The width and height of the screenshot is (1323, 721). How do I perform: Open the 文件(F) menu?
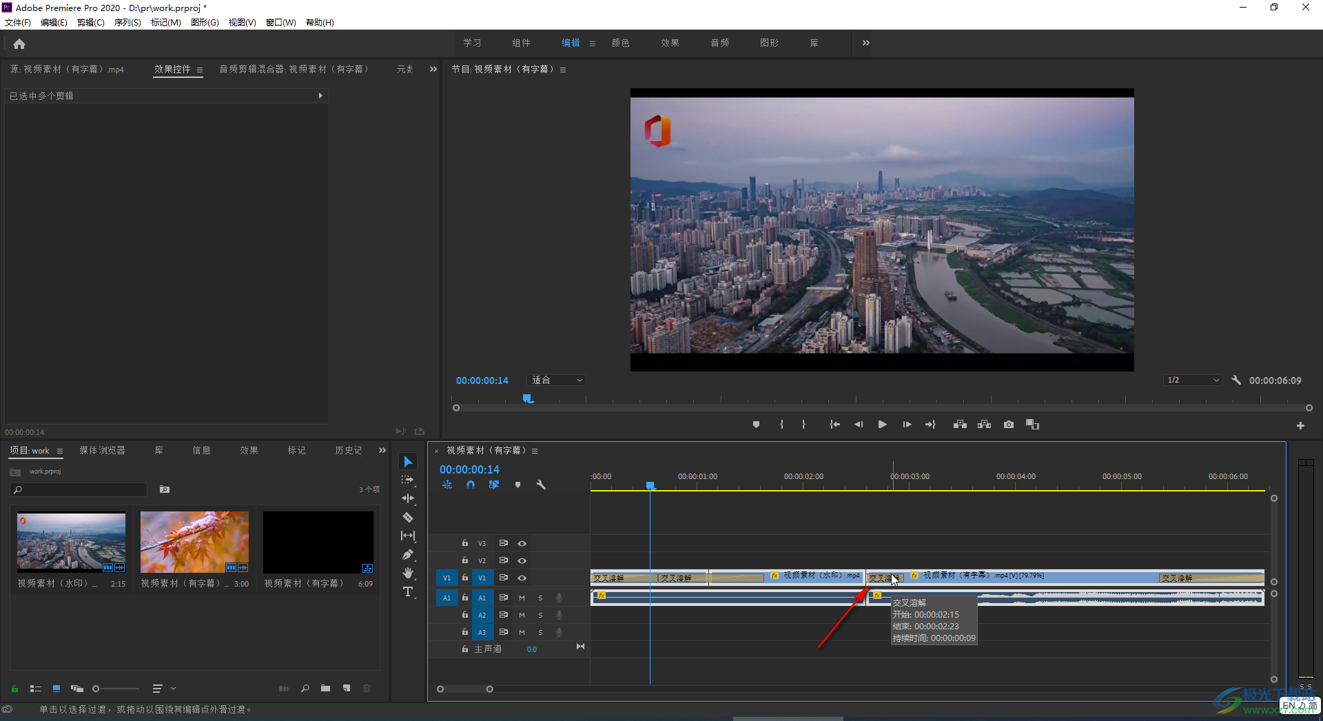[18, 22]
